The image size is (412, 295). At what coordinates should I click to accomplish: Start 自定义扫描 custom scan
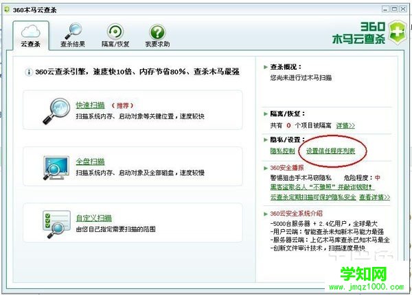[94, 218]
